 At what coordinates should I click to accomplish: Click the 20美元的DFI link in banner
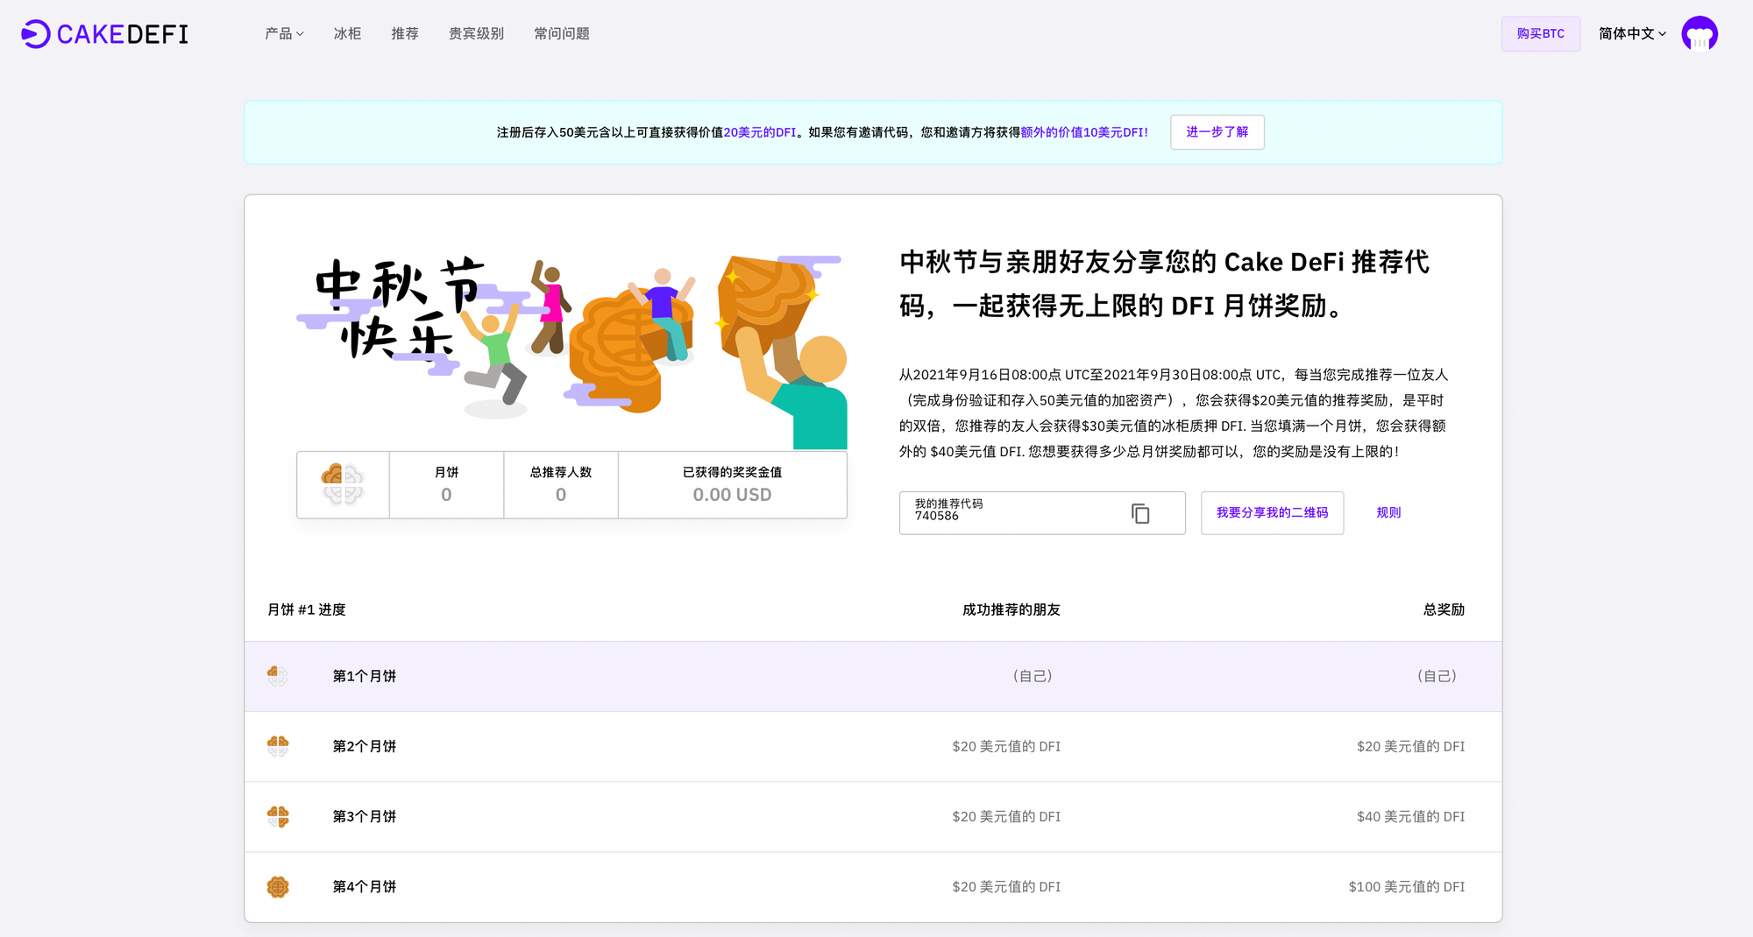760,132
